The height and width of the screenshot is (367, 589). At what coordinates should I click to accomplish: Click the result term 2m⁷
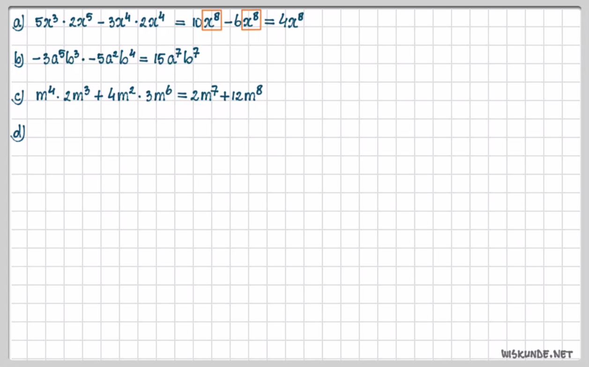click(203, 96)
